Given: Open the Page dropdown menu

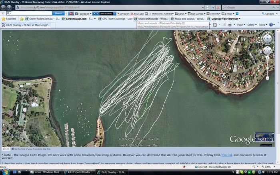Looking at the screenshot, I should pyautogui.click(x=241, y=25).
